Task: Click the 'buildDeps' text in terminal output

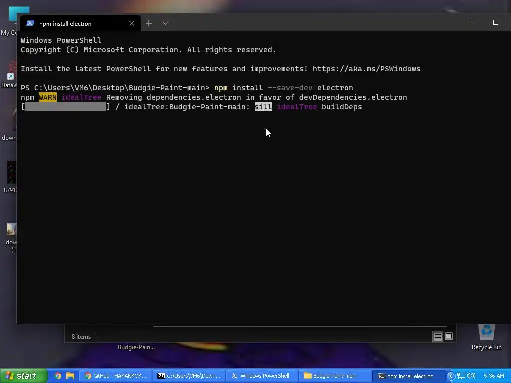Action: [x=342, y=107]
